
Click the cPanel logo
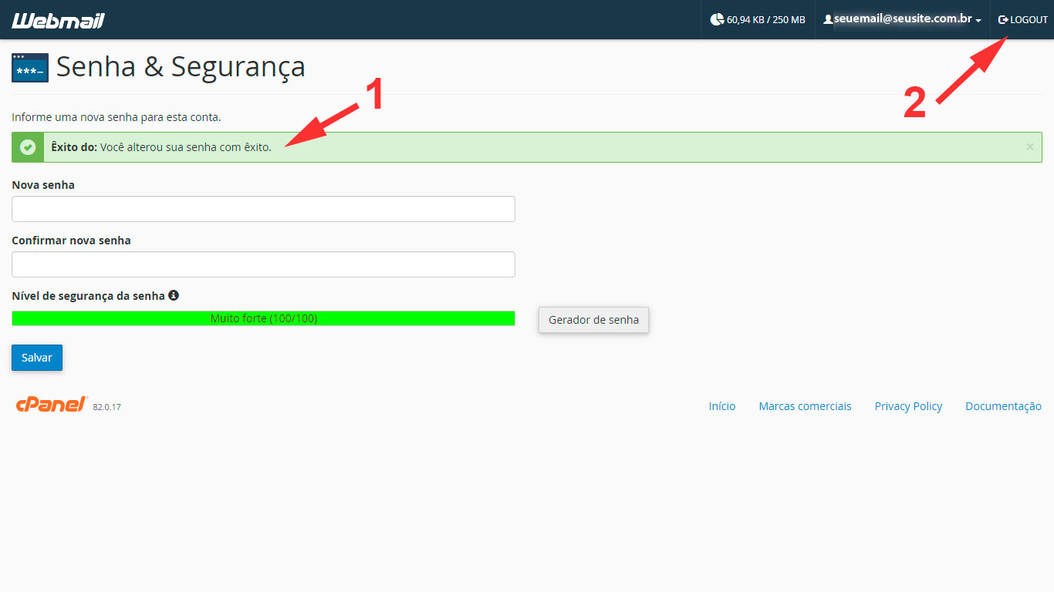click(52, 404)
